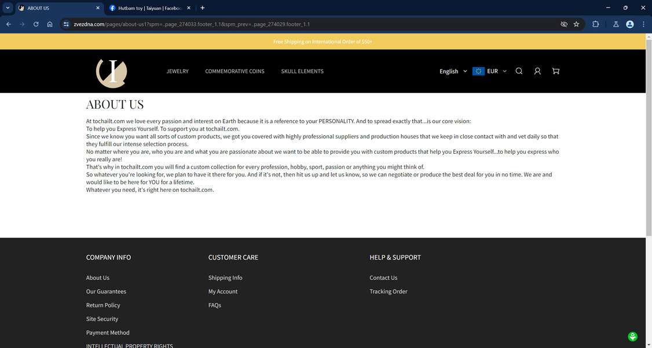Open Contact Us footer link
Screen dimensions: 652x348
[x=383, y=277]
